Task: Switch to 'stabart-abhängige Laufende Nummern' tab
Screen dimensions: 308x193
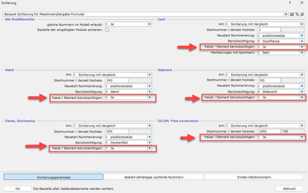Action: coord(154,177)
